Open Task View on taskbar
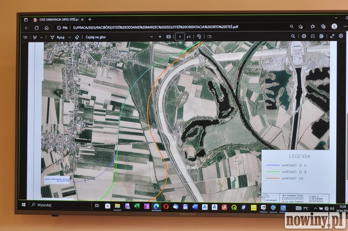This screenshot has height=231, width=348. pyautogui.click(x=97, y=206)
